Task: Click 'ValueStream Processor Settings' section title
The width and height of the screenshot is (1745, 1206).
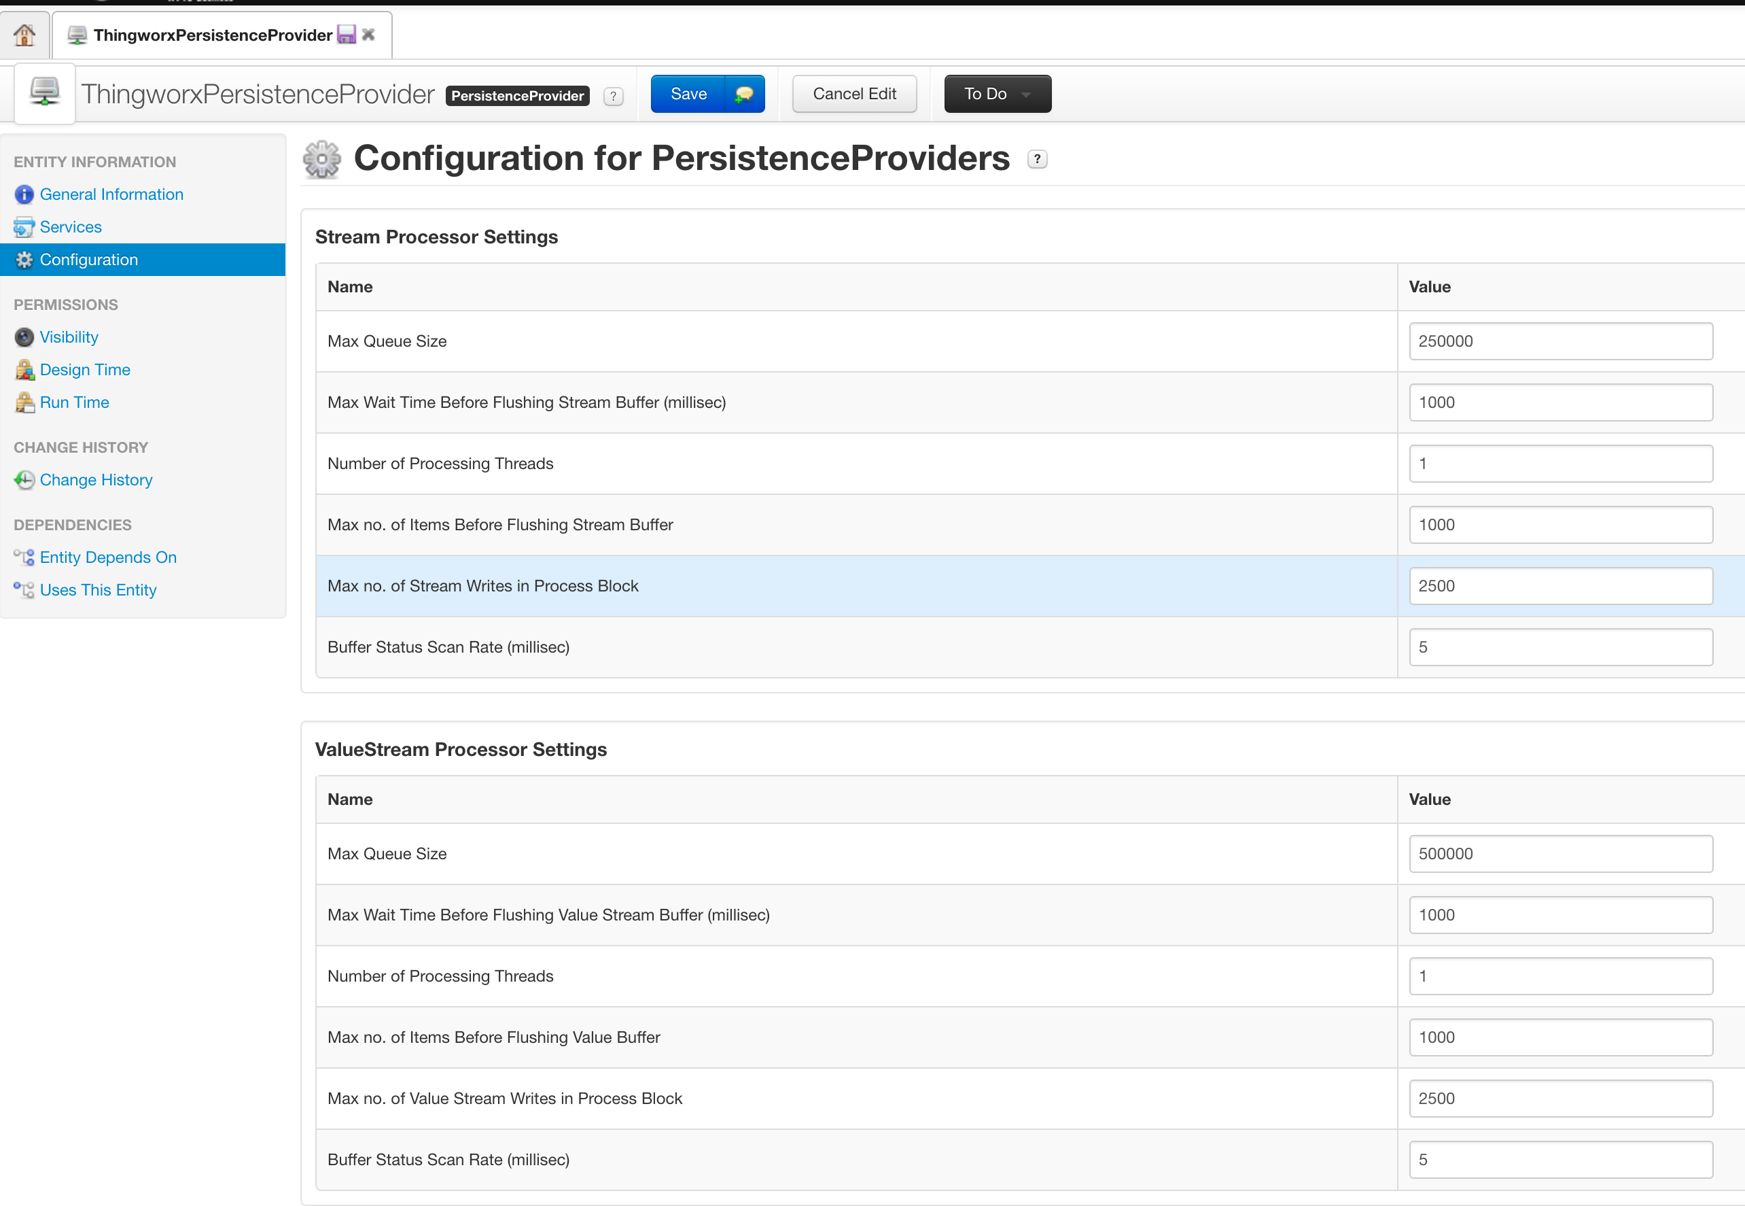Action: [x=461, y=749]
